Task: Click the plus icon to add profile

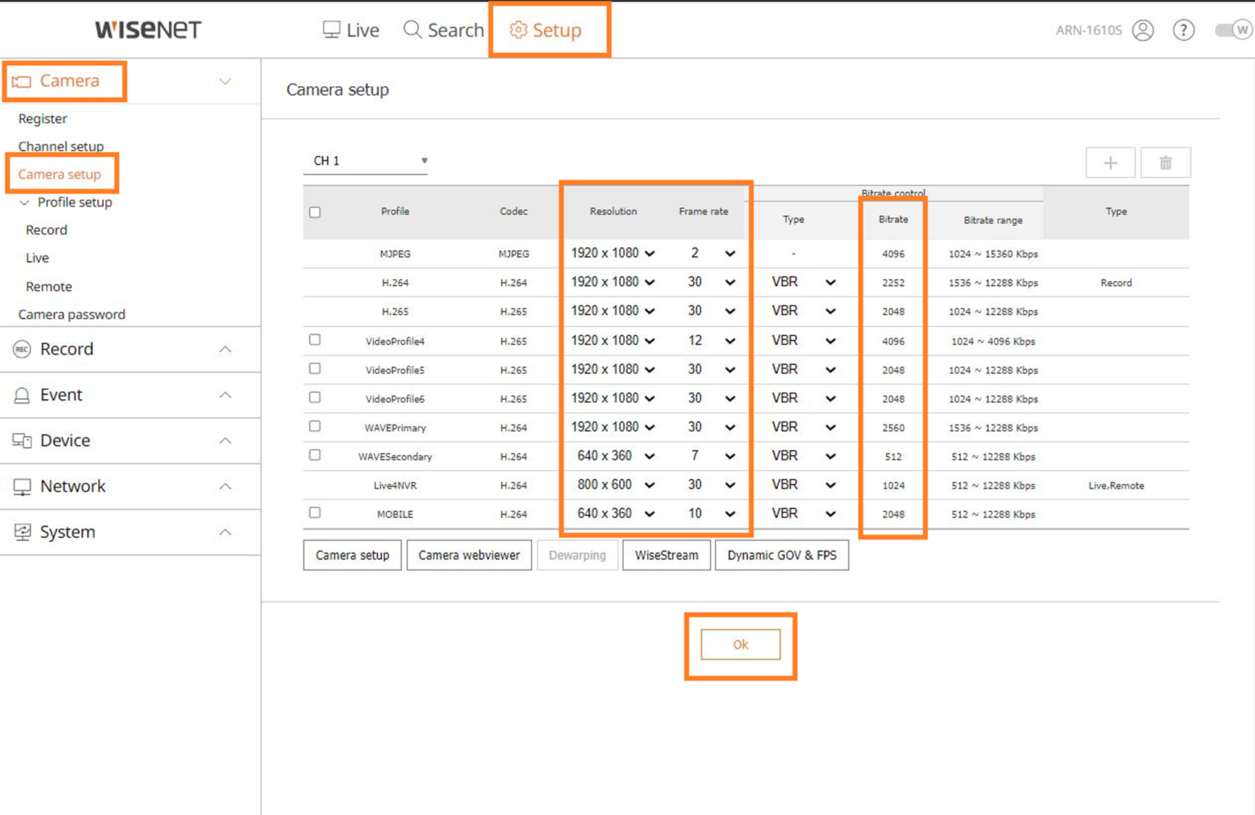Action: (1110, 163)
